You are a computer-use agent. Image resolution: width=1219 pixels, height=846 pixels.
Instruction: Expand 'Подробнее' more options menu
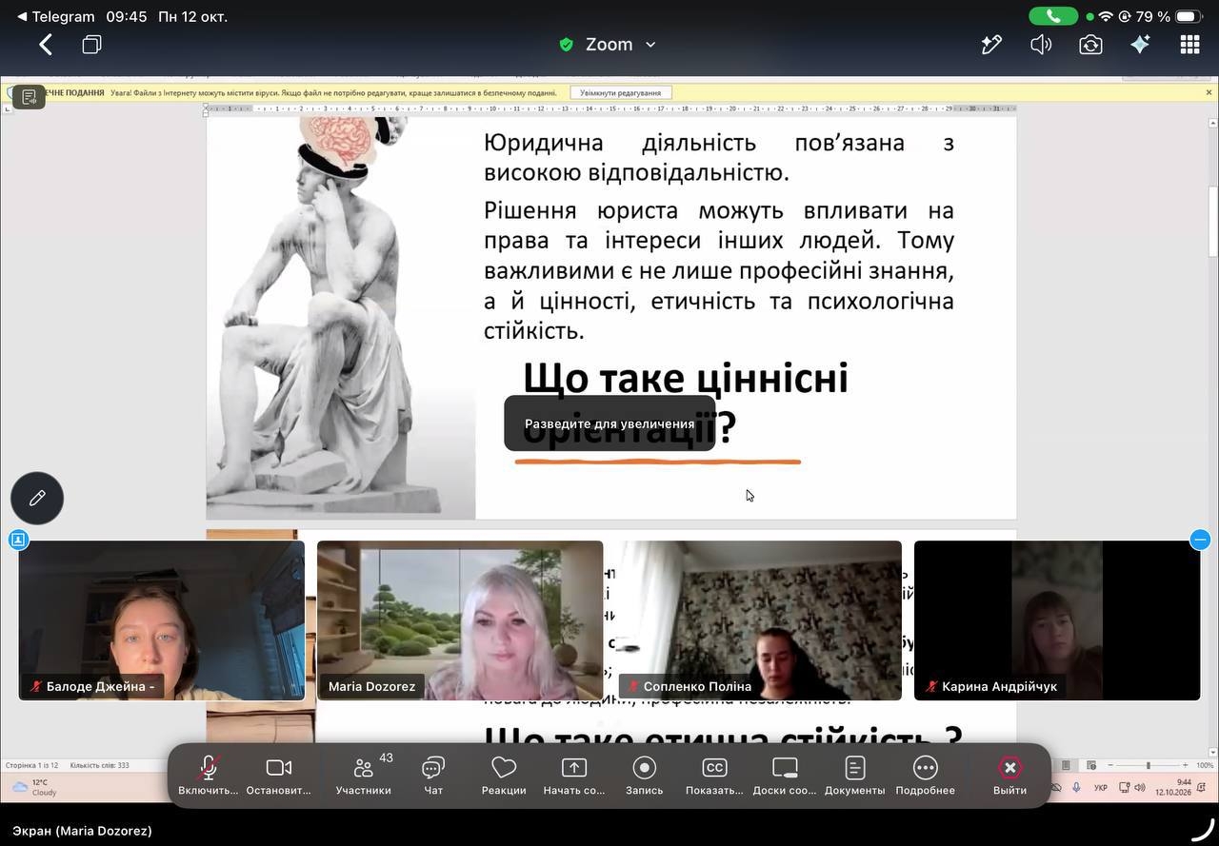926,776
